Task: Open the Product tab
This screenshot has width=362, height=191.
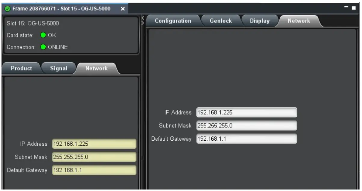Action: pos(21,68)
